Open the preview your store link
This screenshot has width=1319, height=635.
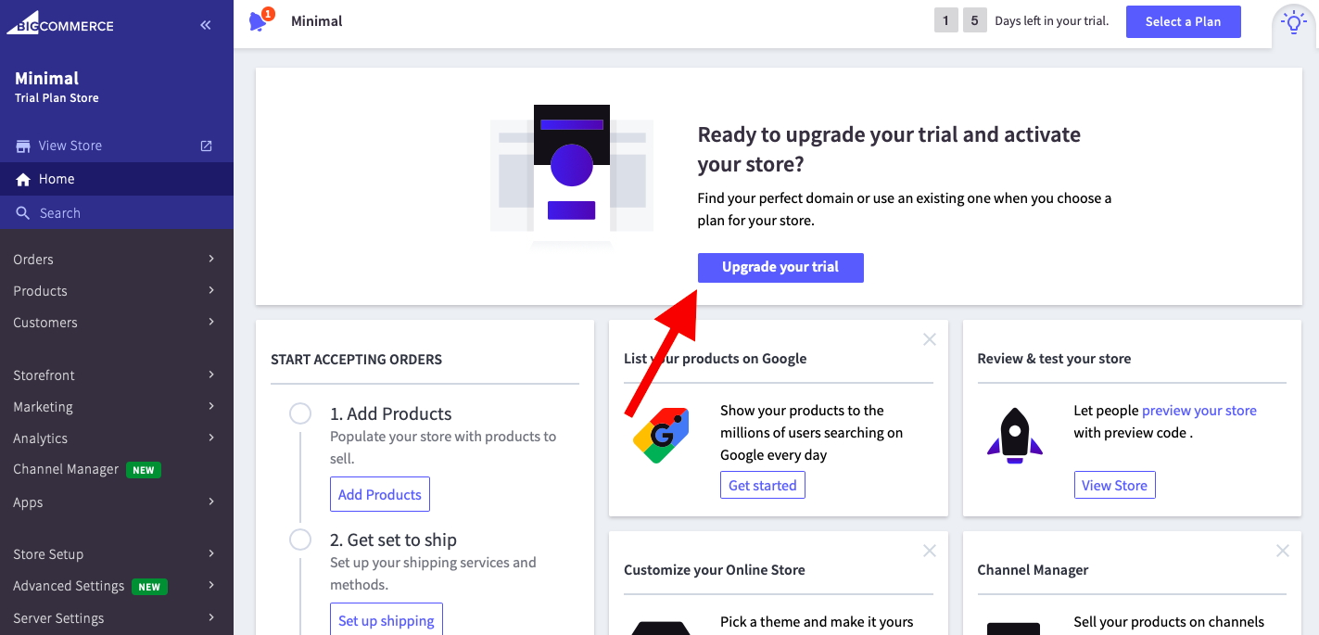[x=1199, y=410]
